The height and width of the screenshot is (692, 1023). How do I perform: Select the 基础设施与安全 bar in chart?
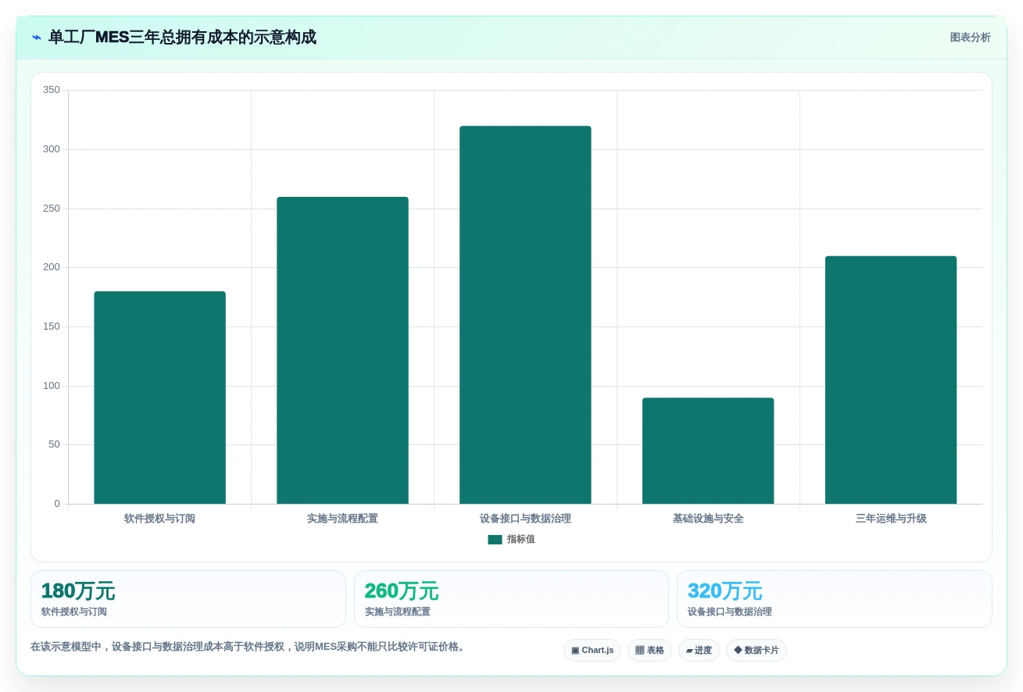click(x=708, y=451)
